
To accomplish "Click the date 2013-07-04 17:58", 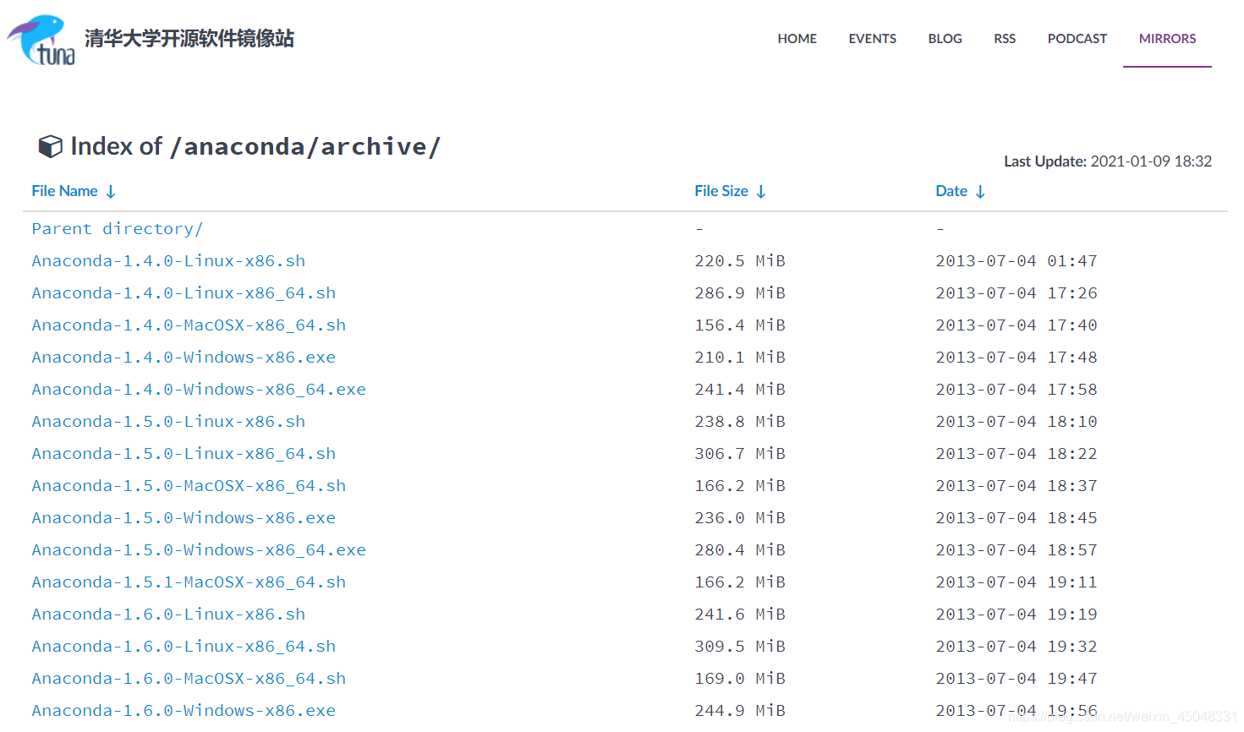I will [1017, 390].
